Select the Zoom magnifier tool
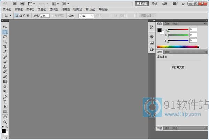This screenshot has height=140, width=209. point(5,122)
